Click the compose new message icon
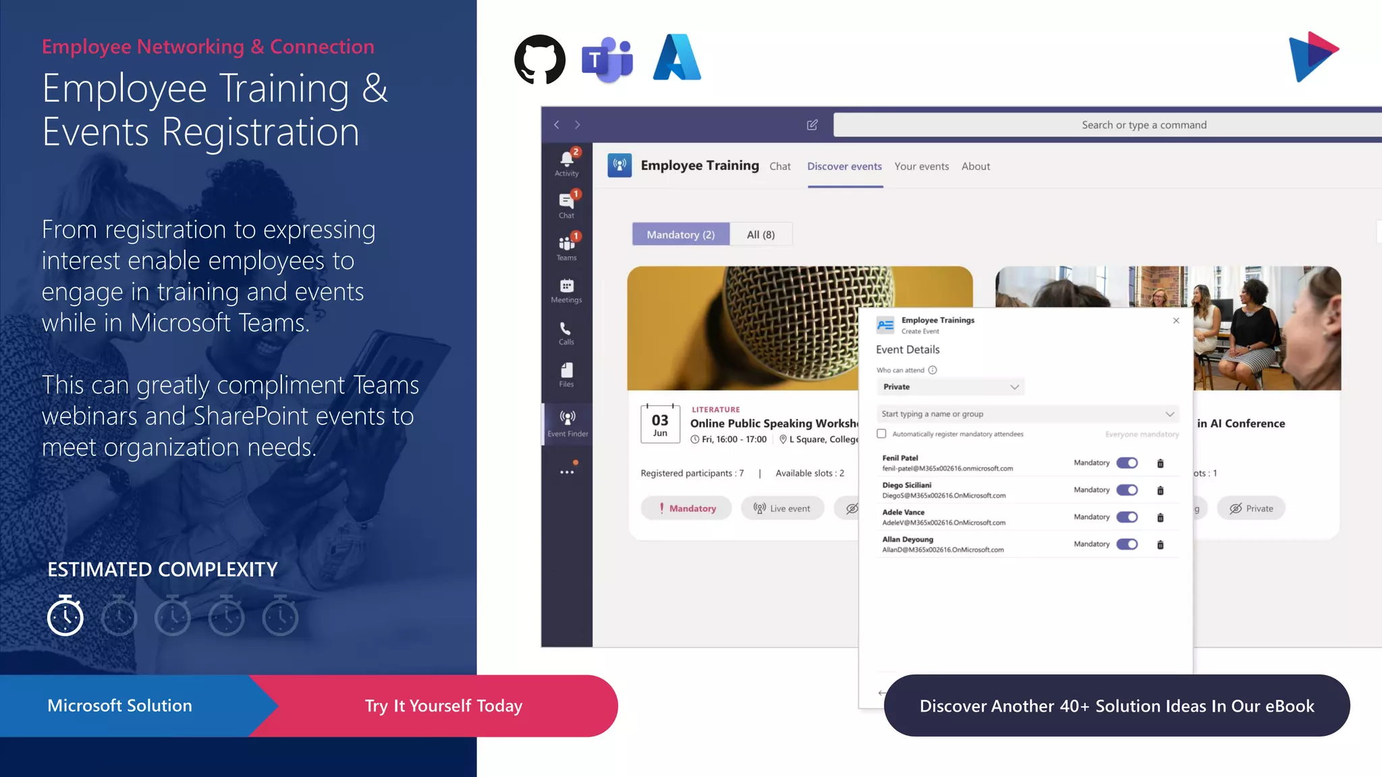This screenshot has width=1382, height=777. pyautogui.click(x=812, y=125)
